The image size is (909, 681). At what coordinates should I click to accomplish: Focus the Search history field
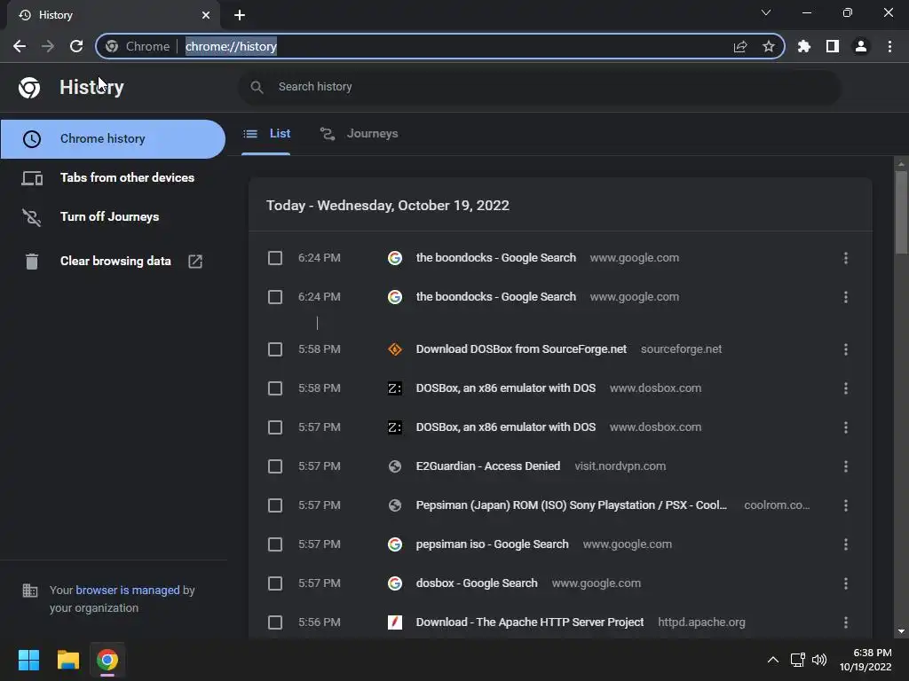pyautogui.click(x=539, y=87)
